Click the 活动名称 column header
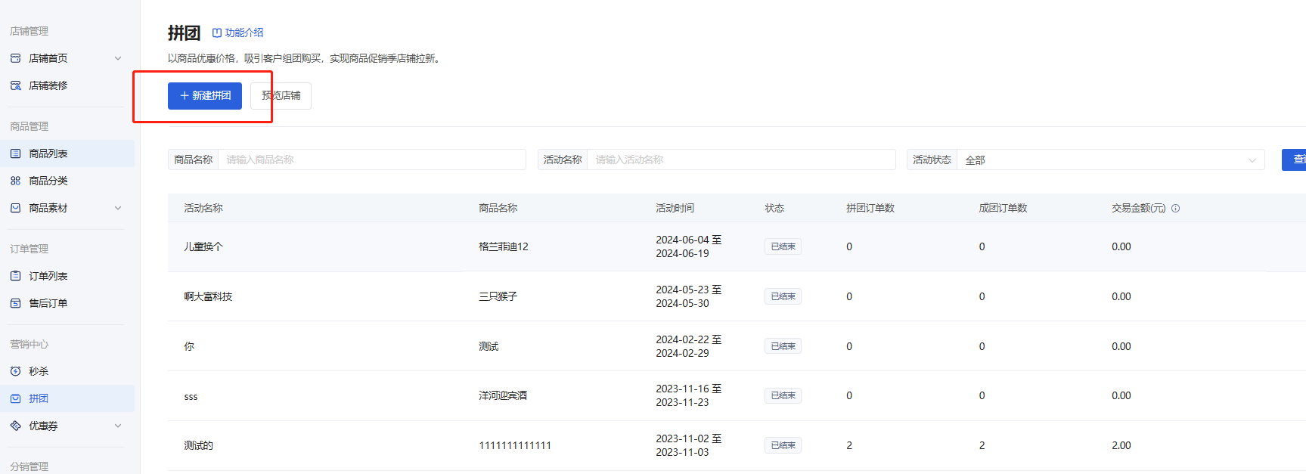1306x474 pixels. coord(203,208)
